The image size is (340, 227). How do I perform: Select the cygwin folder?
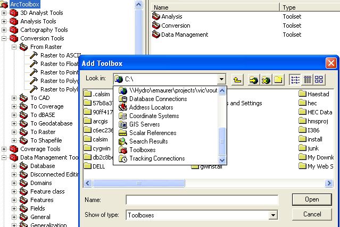97,148
